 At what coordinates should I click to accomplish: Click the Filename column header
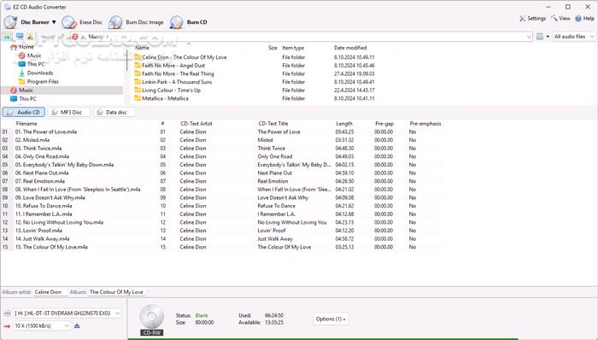click(26, 124)
